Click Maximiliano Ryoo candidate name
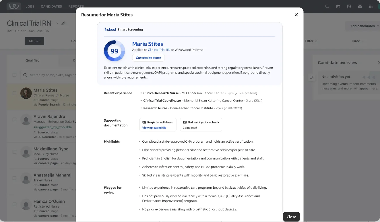 (x=51, y=149)
